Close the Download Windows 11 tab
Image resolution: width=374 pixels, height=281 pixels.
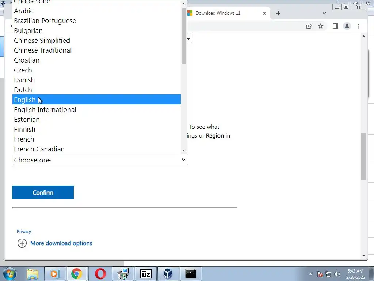264,13
